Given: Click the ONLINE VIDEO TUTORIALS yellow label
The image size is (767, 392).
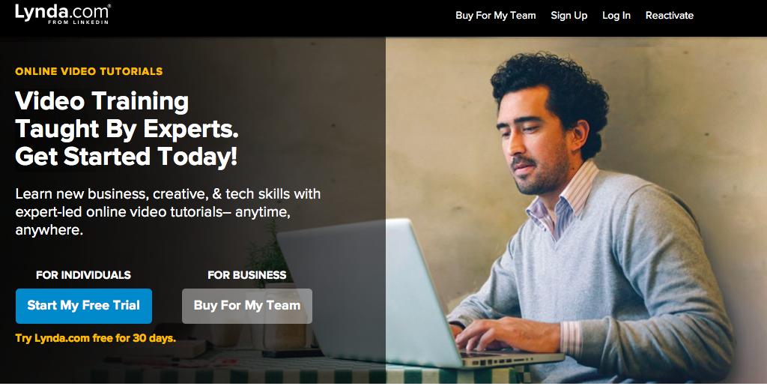Looking at the screenshot, I should [89, 71].
